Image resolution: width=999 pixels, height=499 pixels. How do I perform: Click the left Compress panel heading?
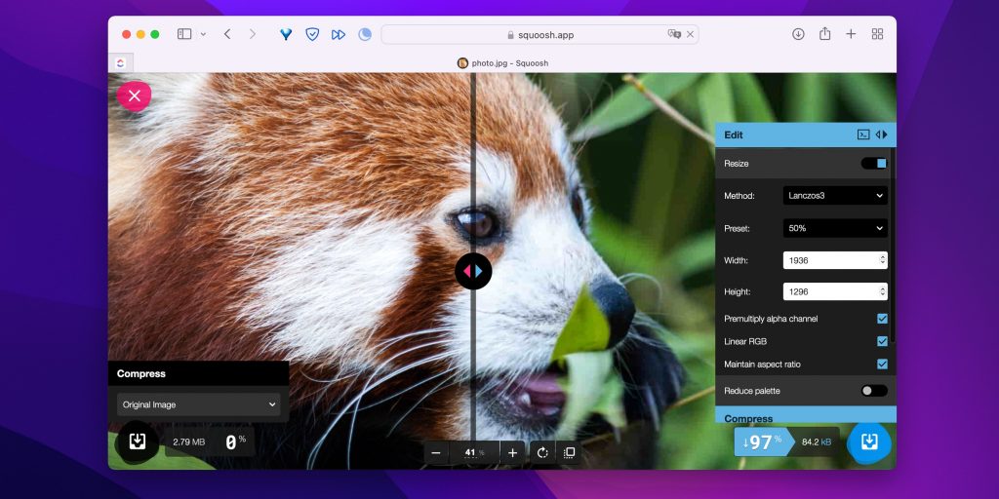(141, 373)
